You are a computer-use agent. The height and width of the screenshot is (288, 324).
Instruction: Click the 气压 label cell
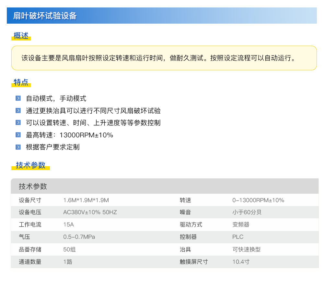[24, 237]
